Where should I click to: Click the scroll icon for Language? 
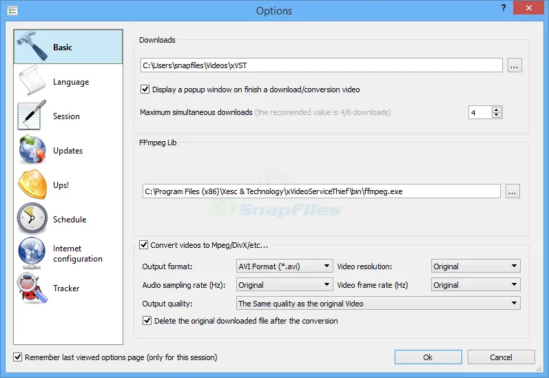[x=32, y=81]
